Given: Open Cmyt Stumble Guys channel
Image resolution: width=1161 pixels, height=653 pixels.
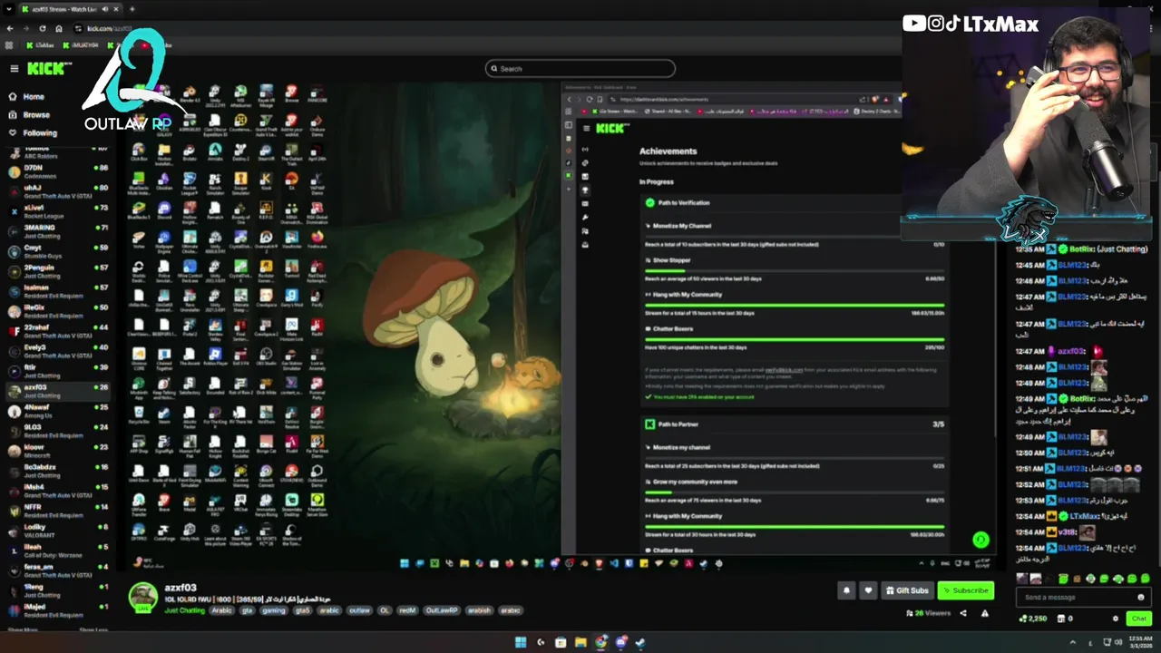Looking at the screenshot, I should click(56, 250).
